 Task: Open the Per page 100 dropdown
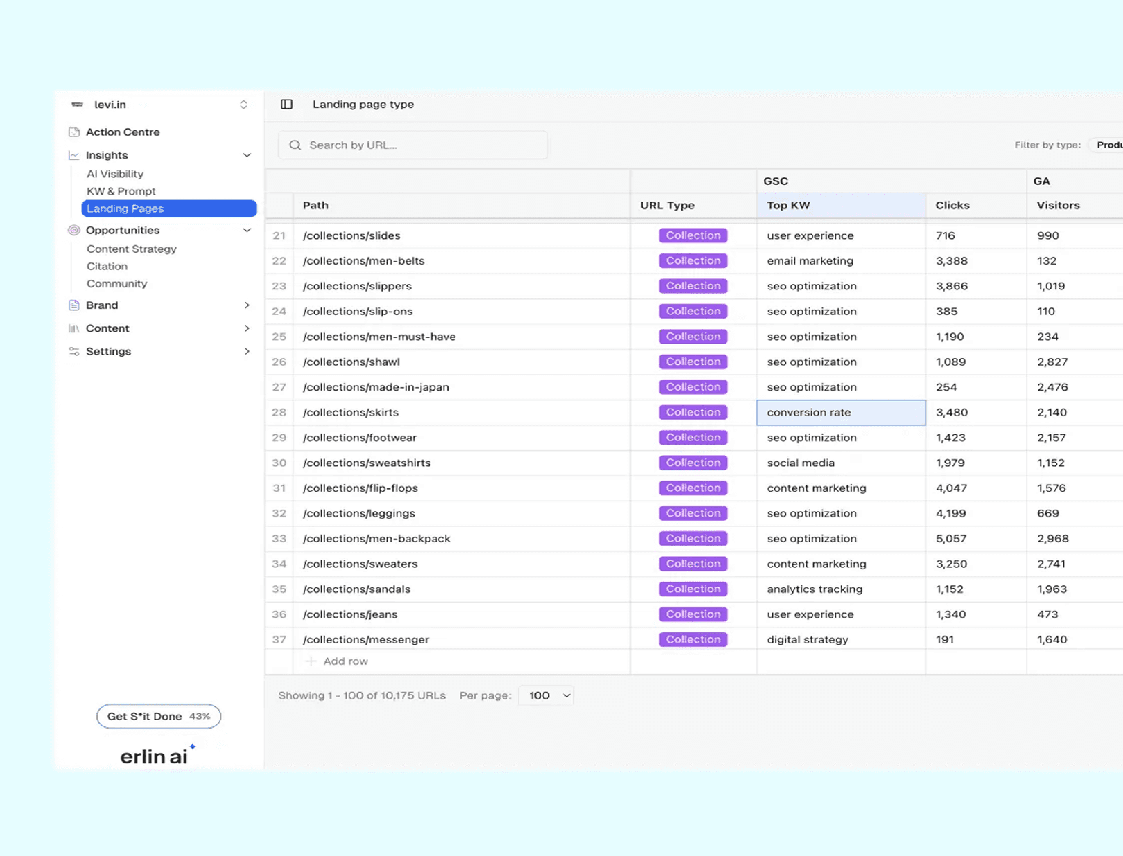[x=546, y=695]
